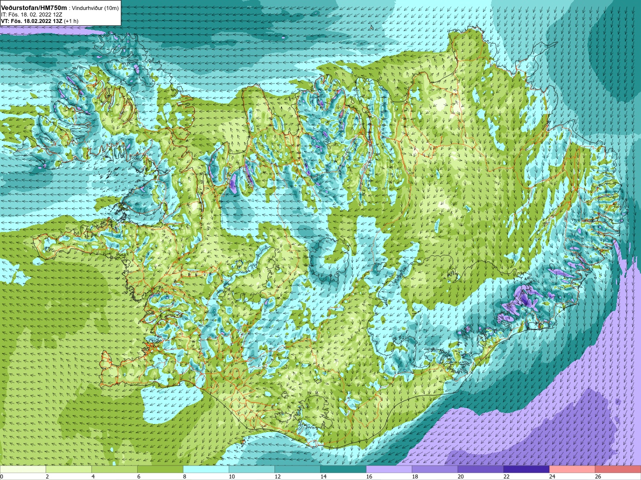Select the 10–12 turquoise legend swatch
This screenshot has width=641, height=480.
(252, 469)
